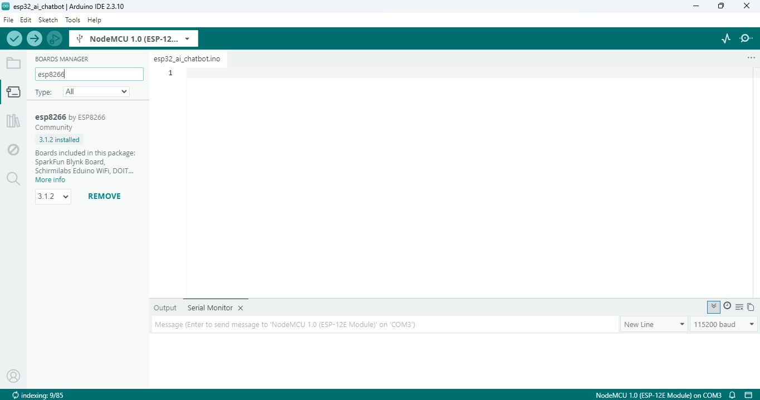The width and height of the screenshot is (760, 400).
Task: Copy the Serial Monitor output icon
Action: coord(751,307)
